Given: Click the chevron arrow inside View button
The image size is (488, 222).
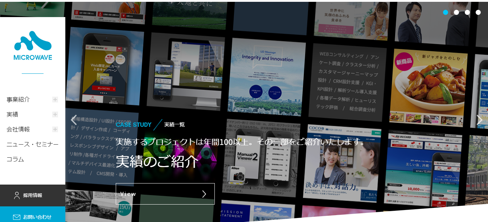Looking at the screenshot, I should point(204,194).
